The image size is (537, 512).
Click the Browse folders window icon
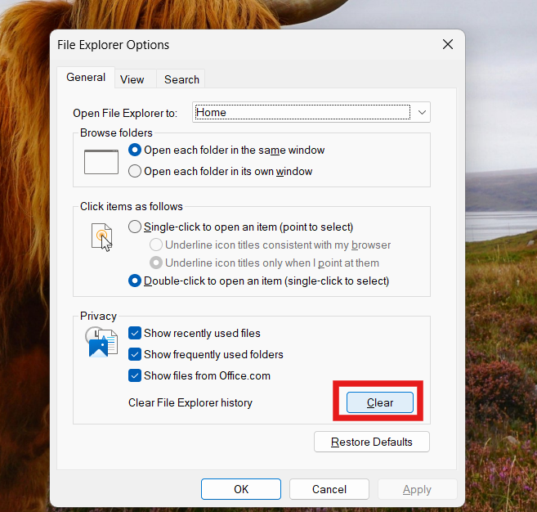pos(101,162)
